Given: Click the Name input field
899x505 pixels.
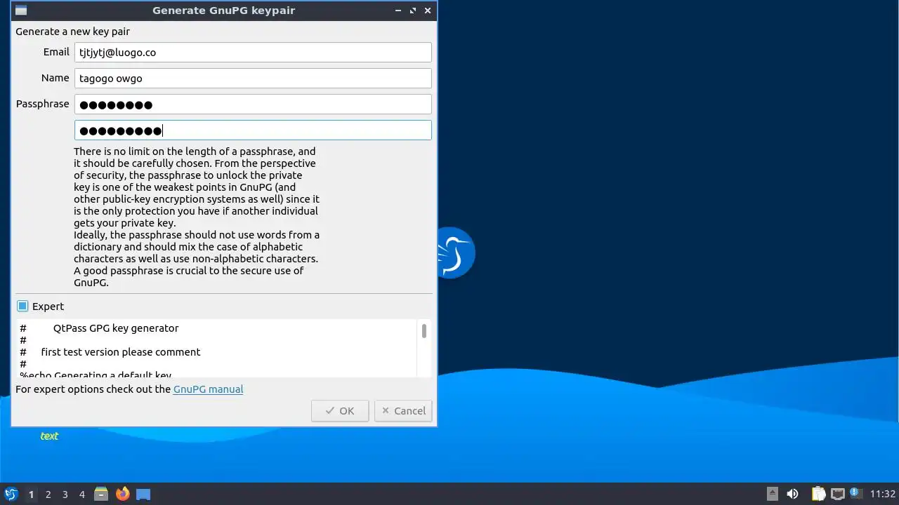Looking at the screenshot, I should 253,78.
